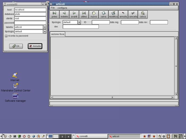Click the avanti forward arrow button
This screenshot has width=186, height=139.
[x=74, y=14]
